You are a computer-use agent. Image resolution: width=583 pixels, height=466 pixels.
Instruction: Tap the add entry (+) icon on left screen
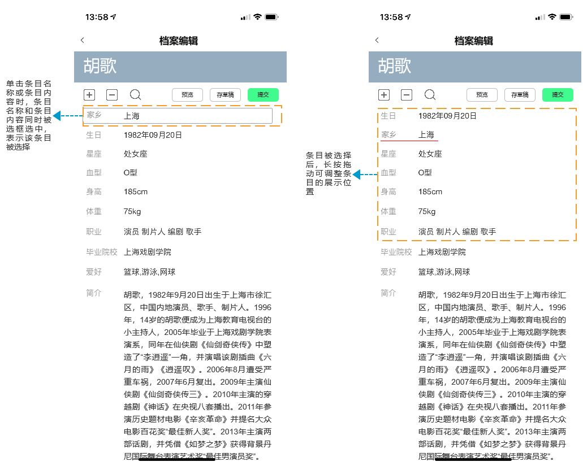[89, 95]
